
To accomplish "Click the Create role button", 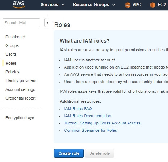I will pyautogui.click(x=69, y=153).
